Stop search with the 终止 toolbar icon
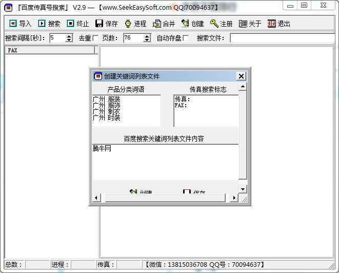 click(70, 24)
